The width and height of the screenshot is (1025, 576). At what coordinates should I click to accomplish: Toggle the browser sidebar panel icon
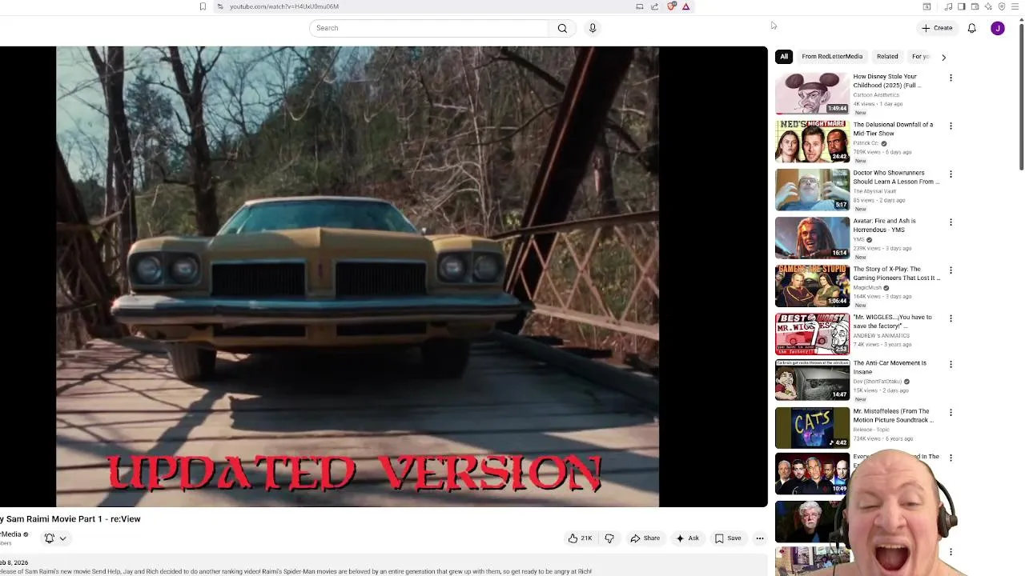962,6
